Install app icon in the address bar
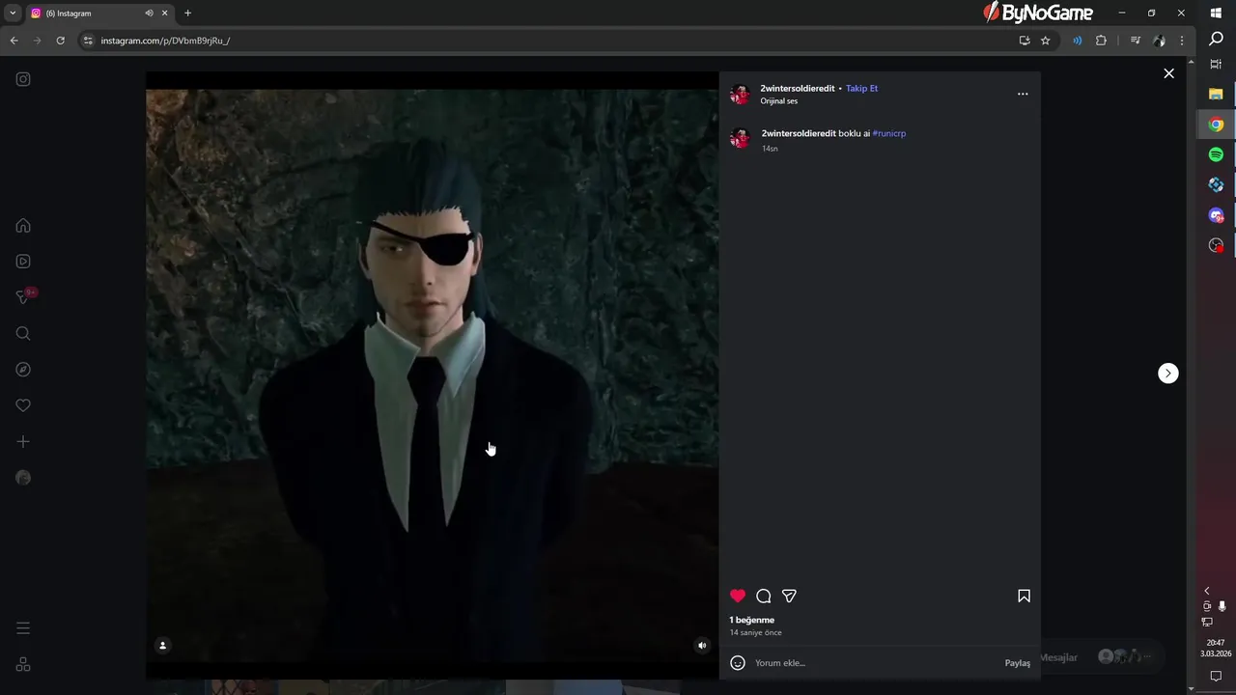Screen dimensions: 1236x695 1025,41
